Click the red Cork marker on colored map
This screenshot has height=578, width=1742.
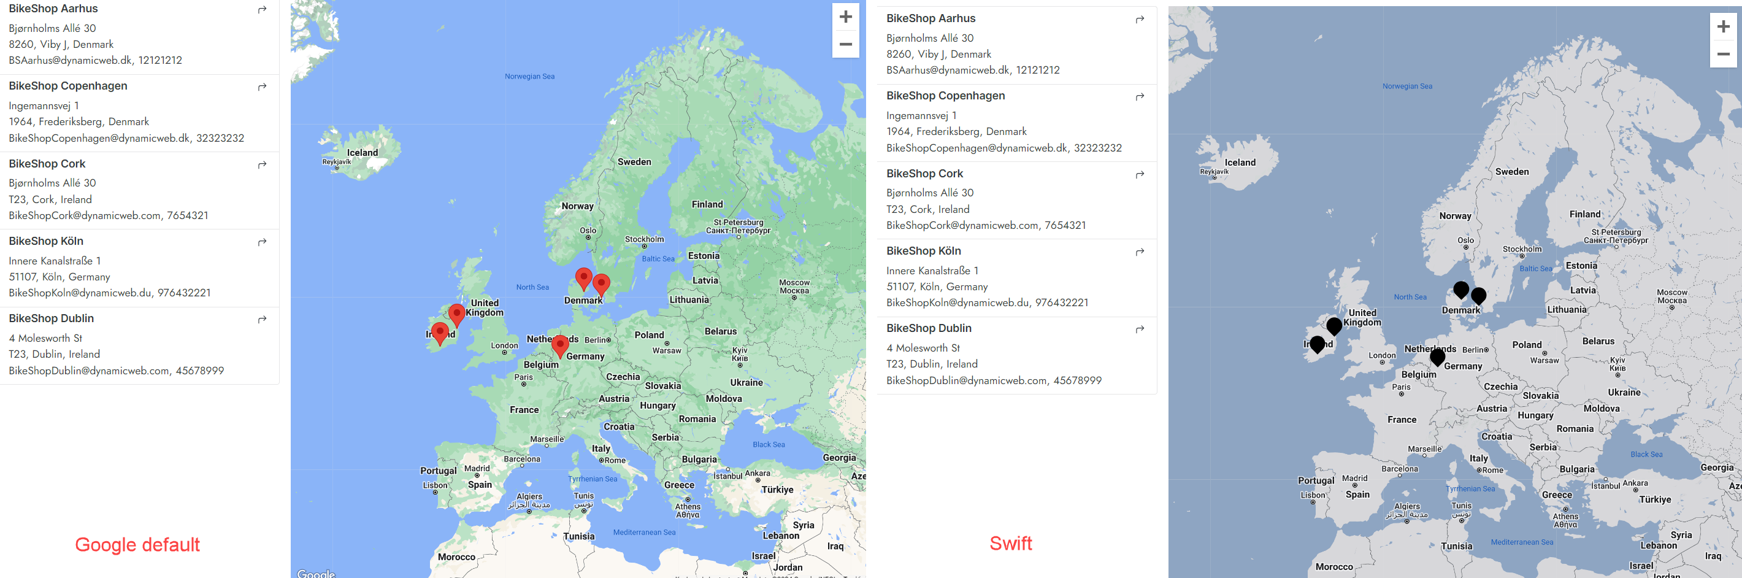[440, 334]
